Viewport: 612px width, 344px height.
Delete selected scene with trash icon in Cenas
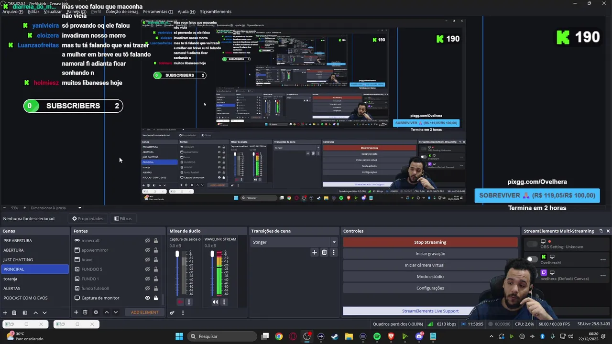click(14, 312)
